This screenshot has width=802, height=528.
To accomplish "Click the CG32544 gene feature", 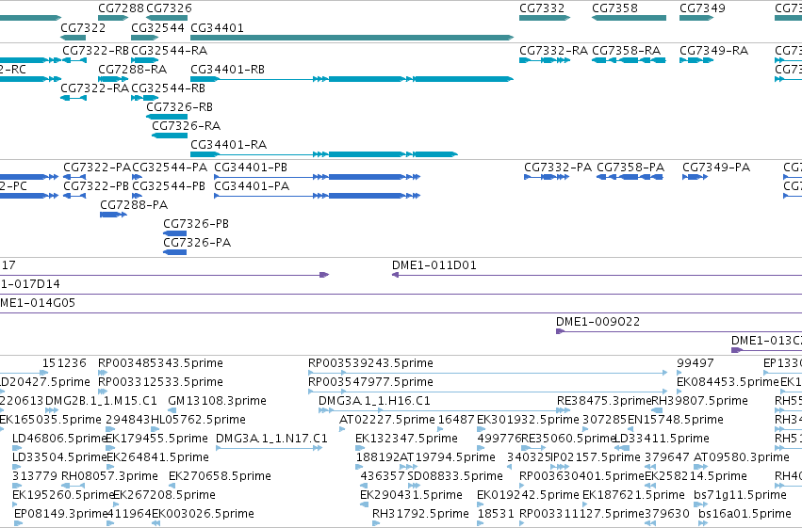I will tap(145, 38).
